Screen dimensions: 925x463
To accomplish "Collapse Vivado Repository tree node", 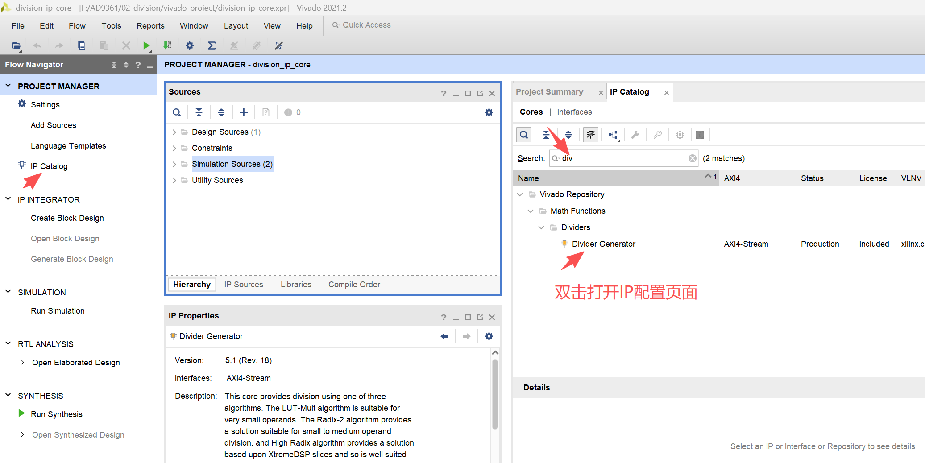I will [520, 194].
